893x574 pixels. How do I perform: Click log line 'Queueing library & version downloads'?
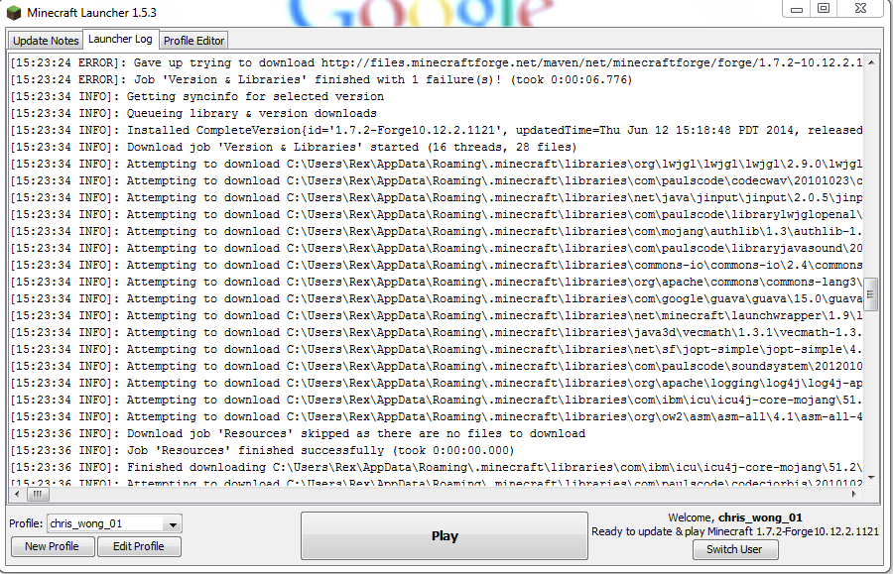coord(193,113)
